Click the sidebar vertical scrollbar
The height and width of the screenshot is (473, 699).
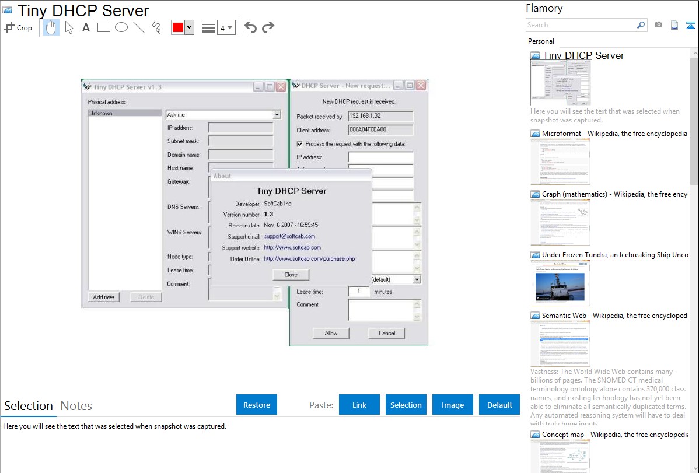(694, 120)
